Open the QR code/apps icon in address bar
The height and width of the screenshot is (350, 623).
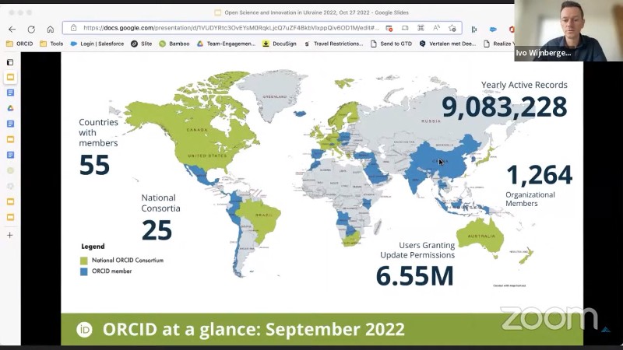421,28
